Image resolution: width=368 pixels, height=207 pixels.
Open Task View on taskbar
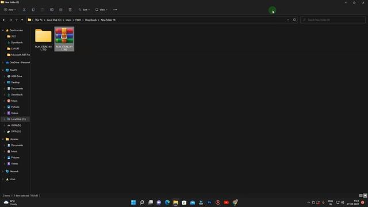point(151,202)
